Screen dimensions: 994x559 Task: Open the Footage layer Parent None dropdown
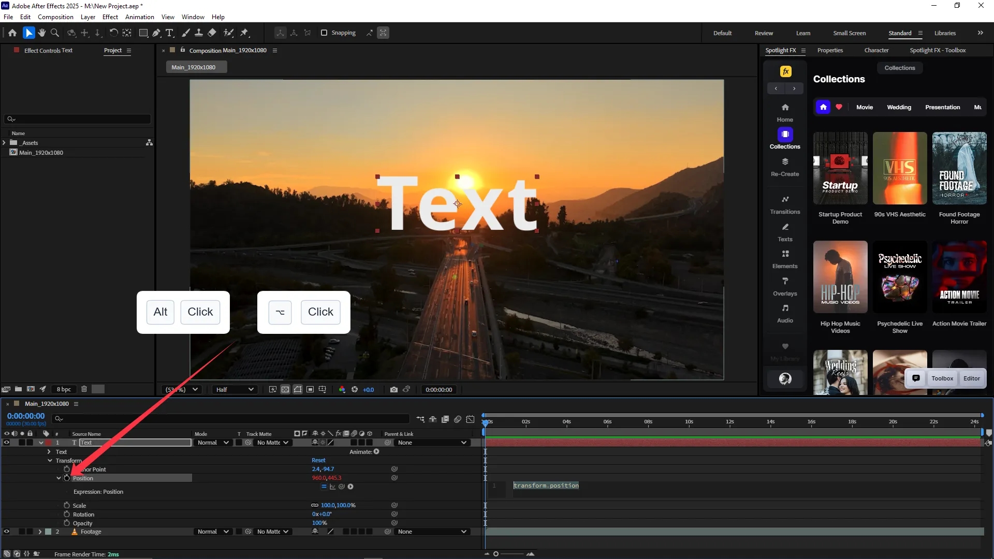pos(432,532)
